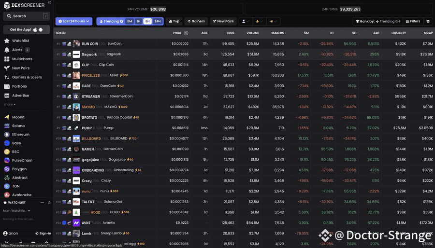This screenshot has width=435, height=248.
Task: Open the STREAMER token row
Action: pyautogui.click(x=244, y=96)
